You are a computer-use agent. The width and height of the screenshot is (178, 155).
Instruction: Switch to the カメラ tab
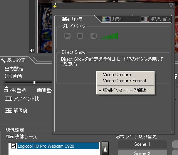click(72, 19)
